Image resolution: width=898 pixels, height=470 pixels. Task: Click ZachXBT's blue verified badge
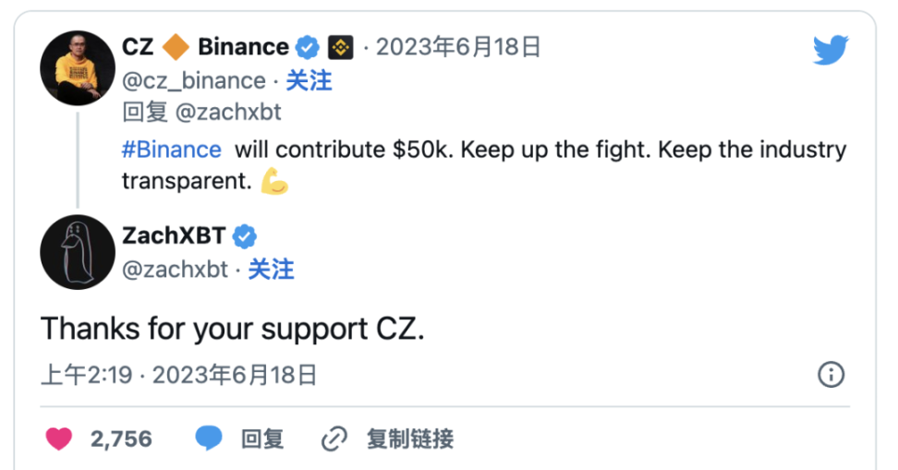click(244, 235)
